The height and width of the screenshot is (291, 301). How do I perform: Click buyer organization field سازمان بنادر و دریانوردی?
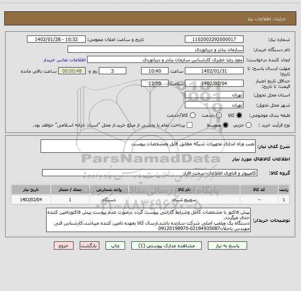coord(156,50)
